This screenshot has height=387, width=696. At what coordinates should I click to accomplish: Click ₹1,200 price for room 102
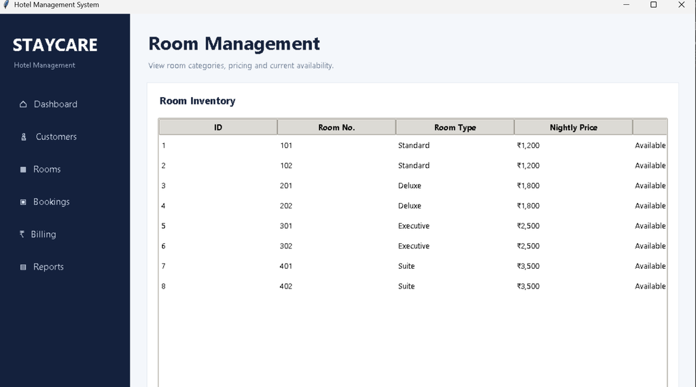tap(528, 166)
